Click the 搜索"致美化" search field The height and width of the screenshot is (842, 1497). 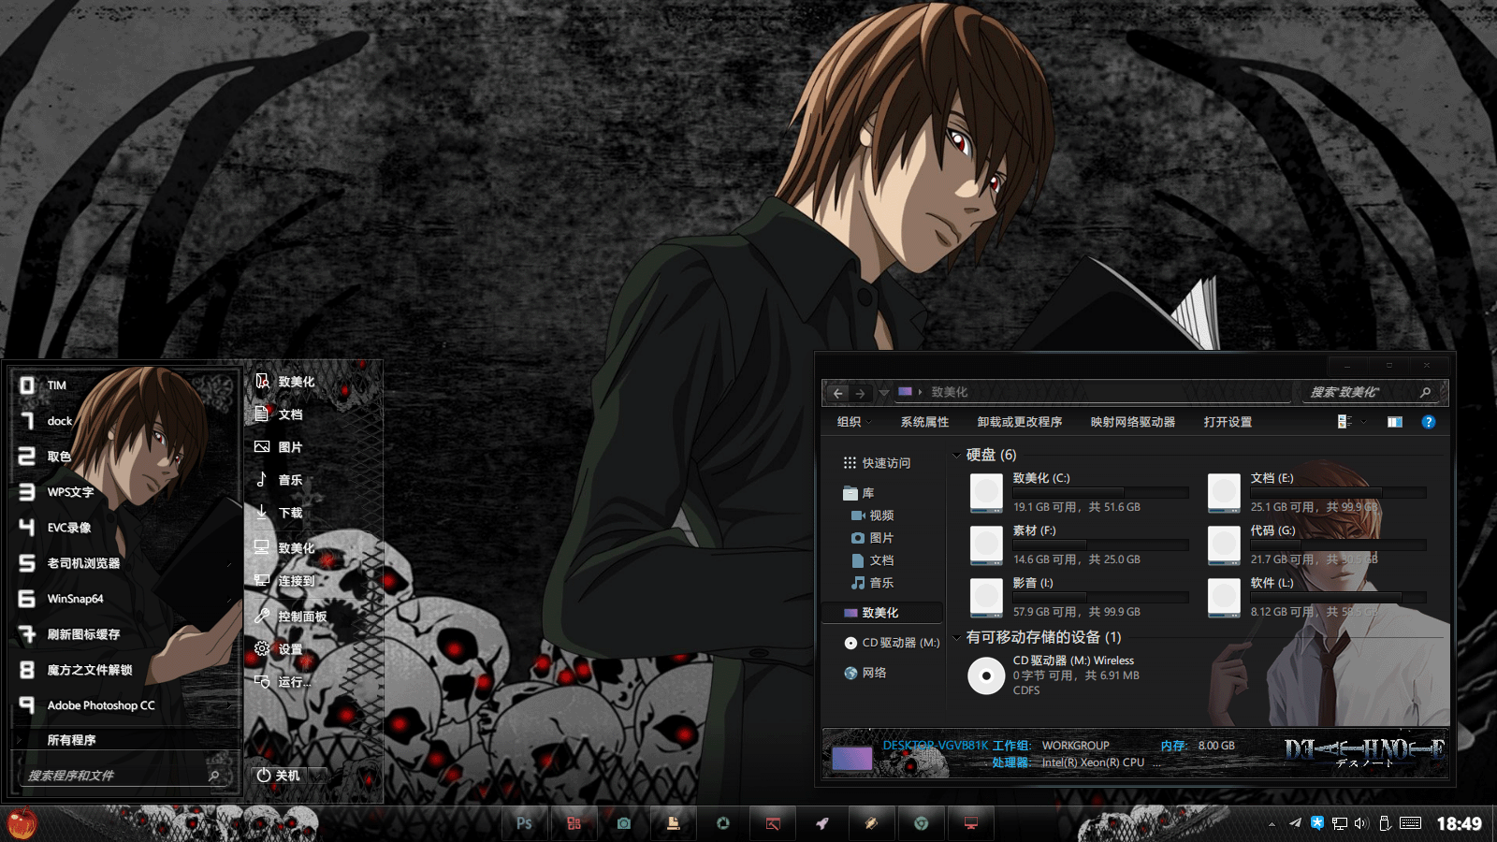1371,392
